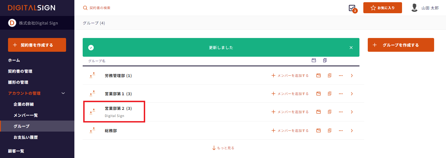Screen dimensions: 446x158
Task: Click the user avatar icon for 山田 太郎
Action: click(x=414, y=8)
